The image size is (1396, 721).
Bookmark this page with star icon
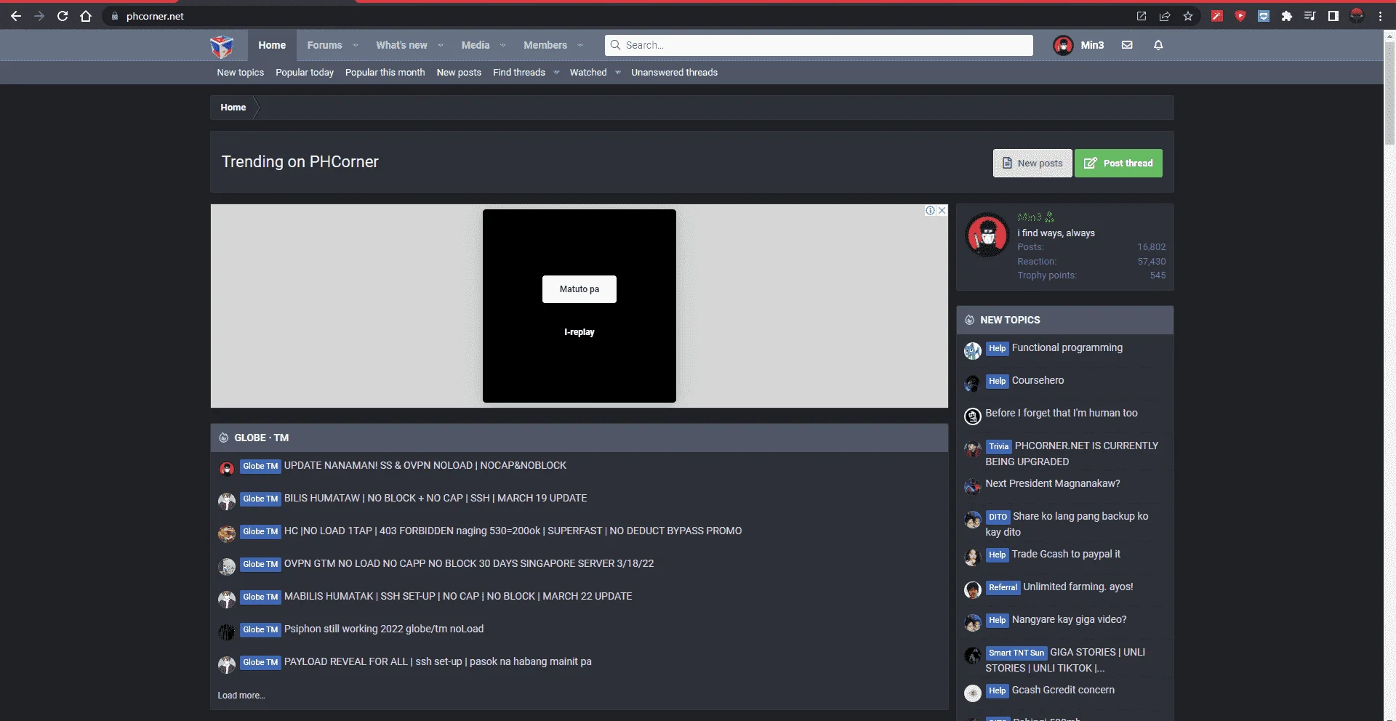coord(1188,16)
